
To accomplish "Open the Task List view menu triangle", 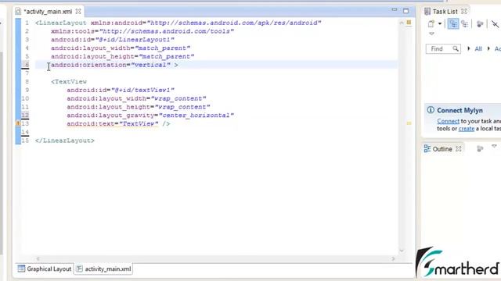I will (x=431, y=34).
